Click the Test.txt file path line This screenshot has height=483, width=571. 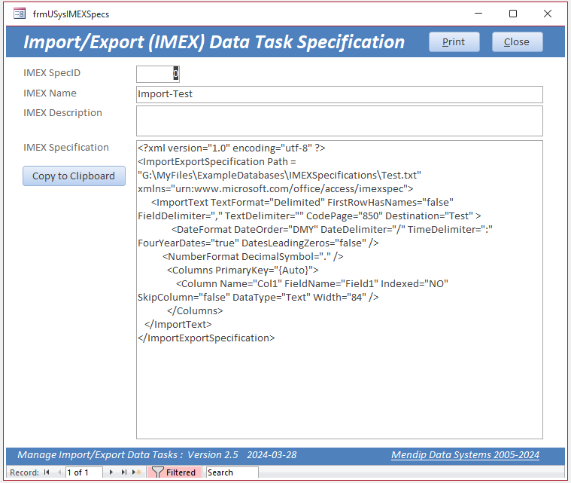279,175
